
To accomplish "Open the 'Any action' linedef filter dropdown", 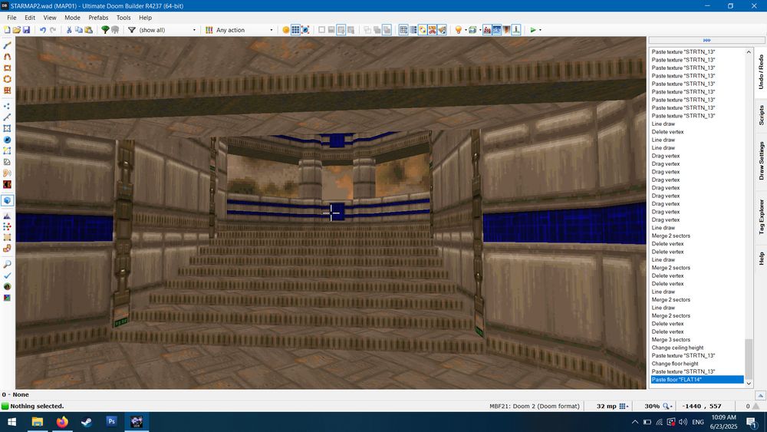I will (x=245, y=30).
